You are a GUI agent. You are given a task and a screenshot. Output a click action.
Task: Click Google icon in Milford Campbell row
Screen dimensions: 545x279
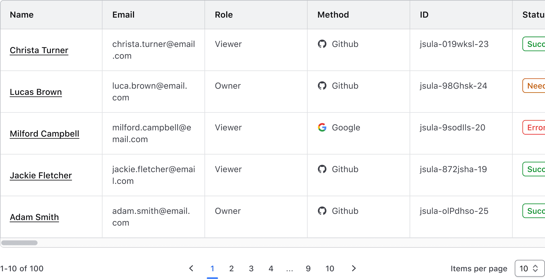point(322,127)
